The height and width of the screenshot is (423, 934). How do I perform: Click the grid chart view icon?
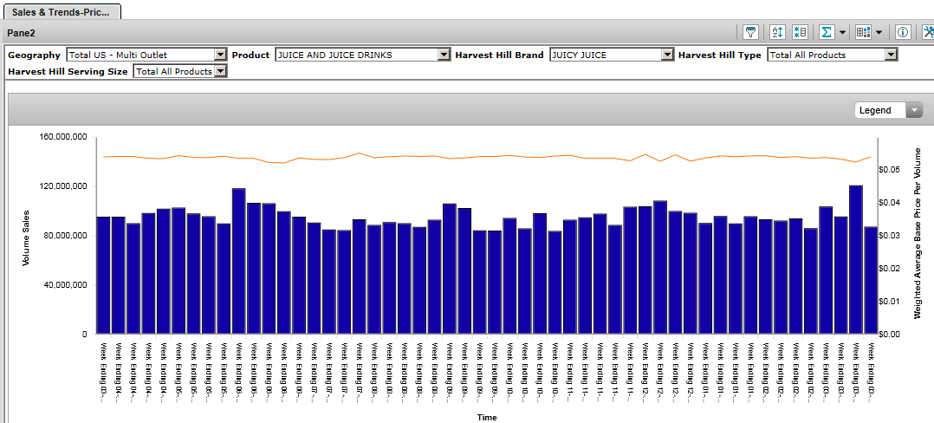(863, 32)
